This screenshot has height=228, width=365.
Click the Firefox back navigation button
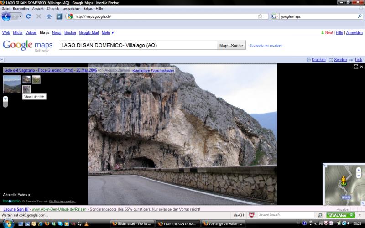(6, 16)
